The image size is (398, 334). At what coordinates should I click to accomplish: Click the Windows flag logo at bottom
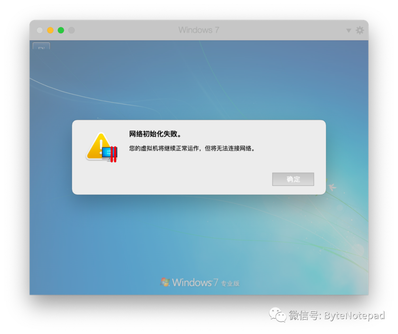pos(165,282)
